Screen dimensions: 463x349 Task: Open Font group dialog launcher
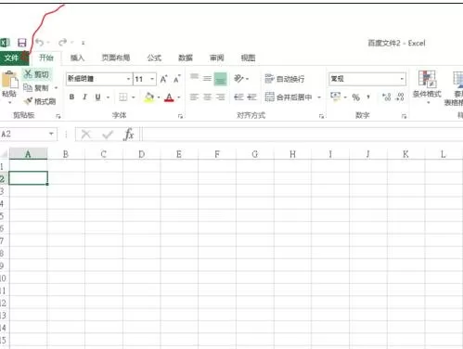point(180,116)
